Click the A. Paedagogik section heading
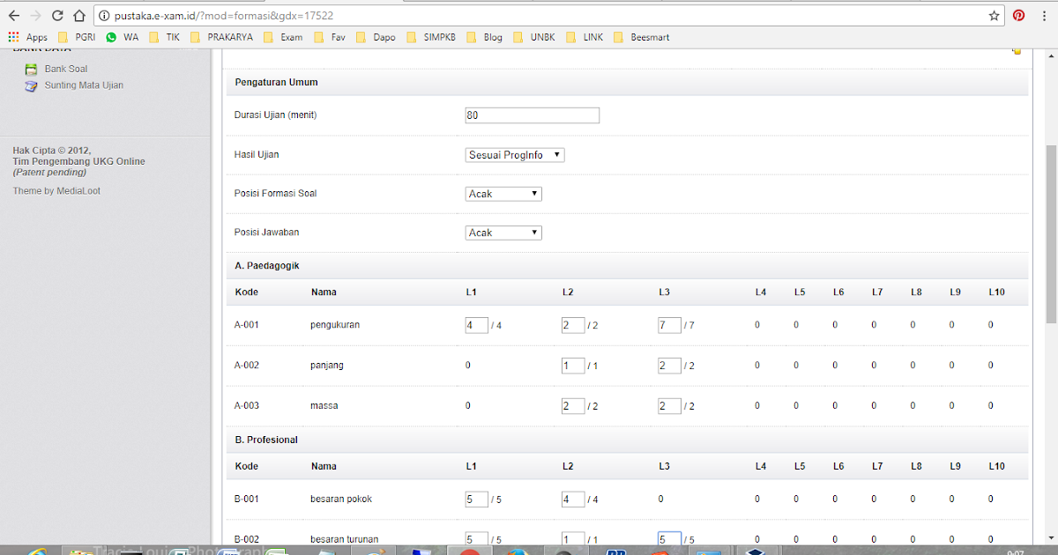1058x555 pixels. (x=268, y=265)
